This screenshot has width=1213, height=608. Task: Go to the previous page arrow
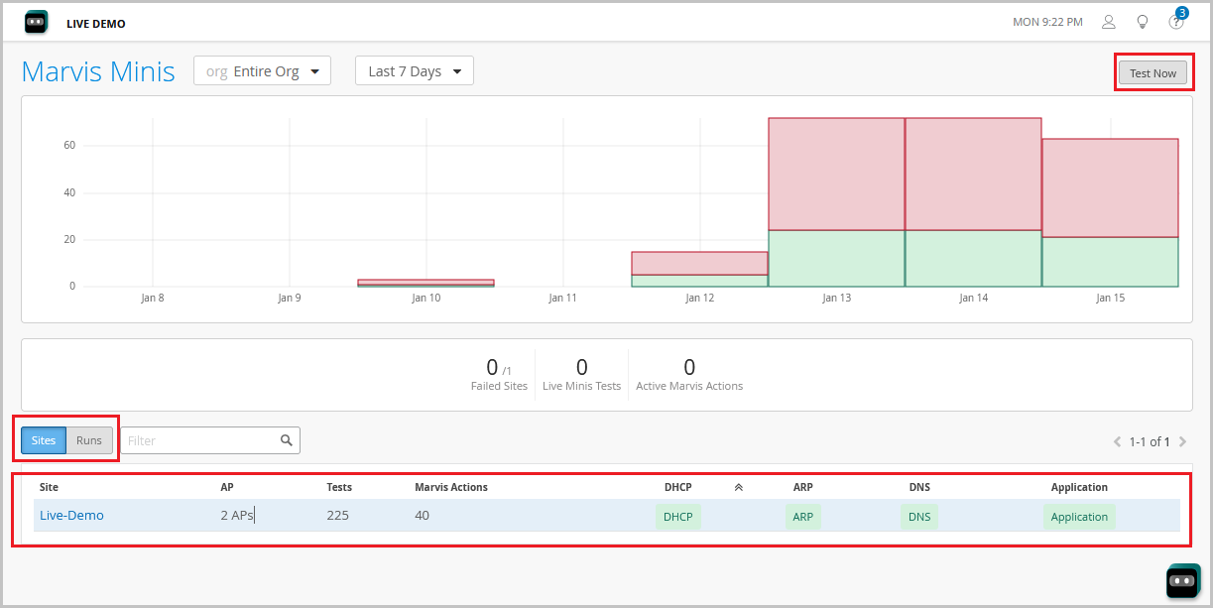coord(1118,441)
